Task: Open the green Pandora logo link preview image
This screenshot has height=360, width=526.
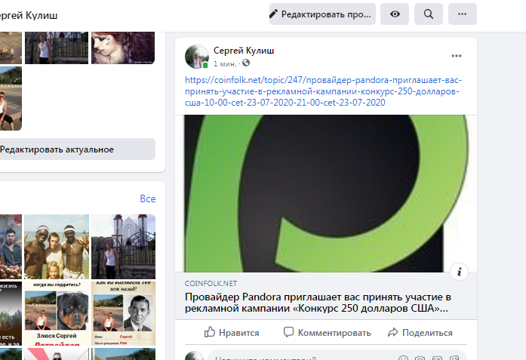Action: click(326, 194)
